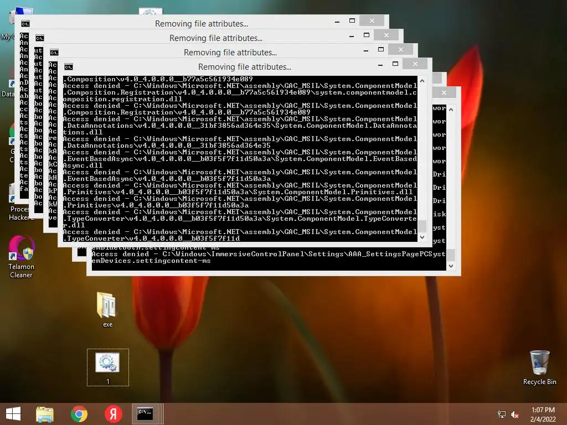Close the right background console window
This screenshot has height=425, width=567.
444,93
